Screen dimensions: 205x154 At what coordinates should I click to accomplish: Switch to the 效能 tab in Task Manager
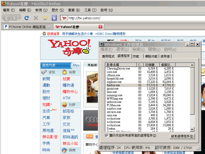136,56
